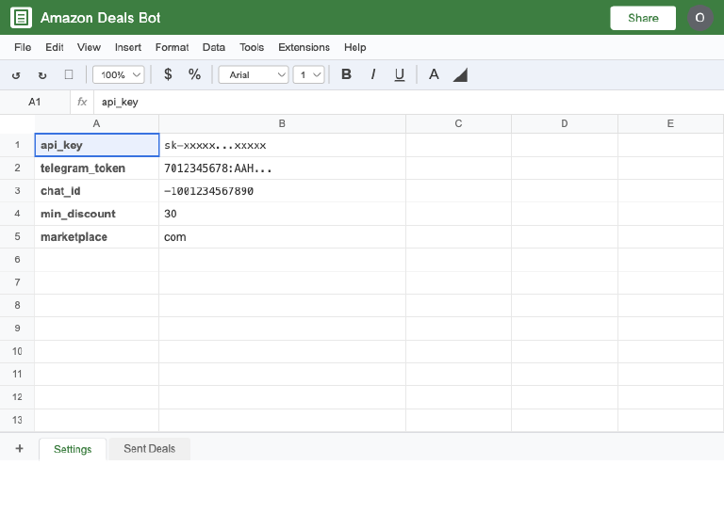Viewport: 724px width, 529px height.
Task: Toggle underline formatting
Action: tap(400, 74)
